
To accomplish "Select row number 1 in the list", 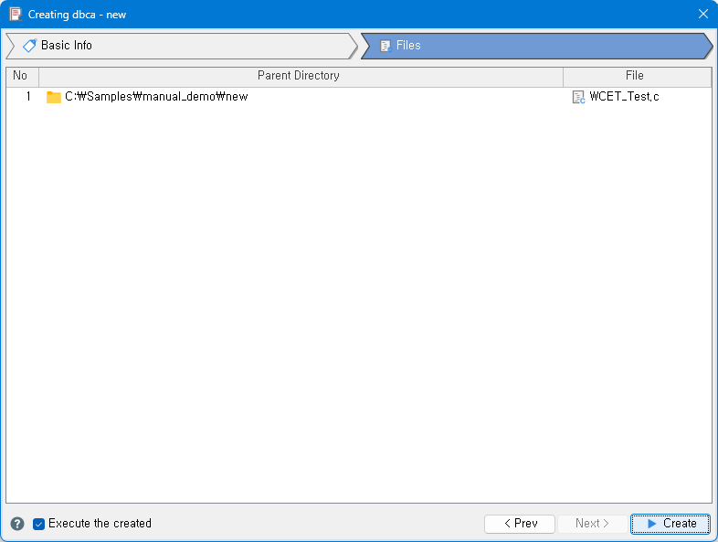I will click(27, 97).
